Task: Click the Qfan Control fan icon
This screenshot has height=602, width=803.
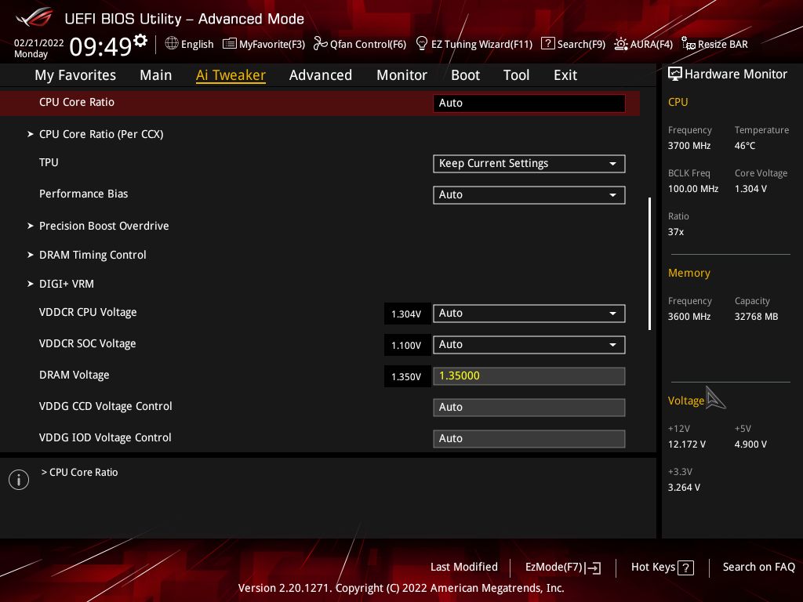Action: [x=320, y=44]
